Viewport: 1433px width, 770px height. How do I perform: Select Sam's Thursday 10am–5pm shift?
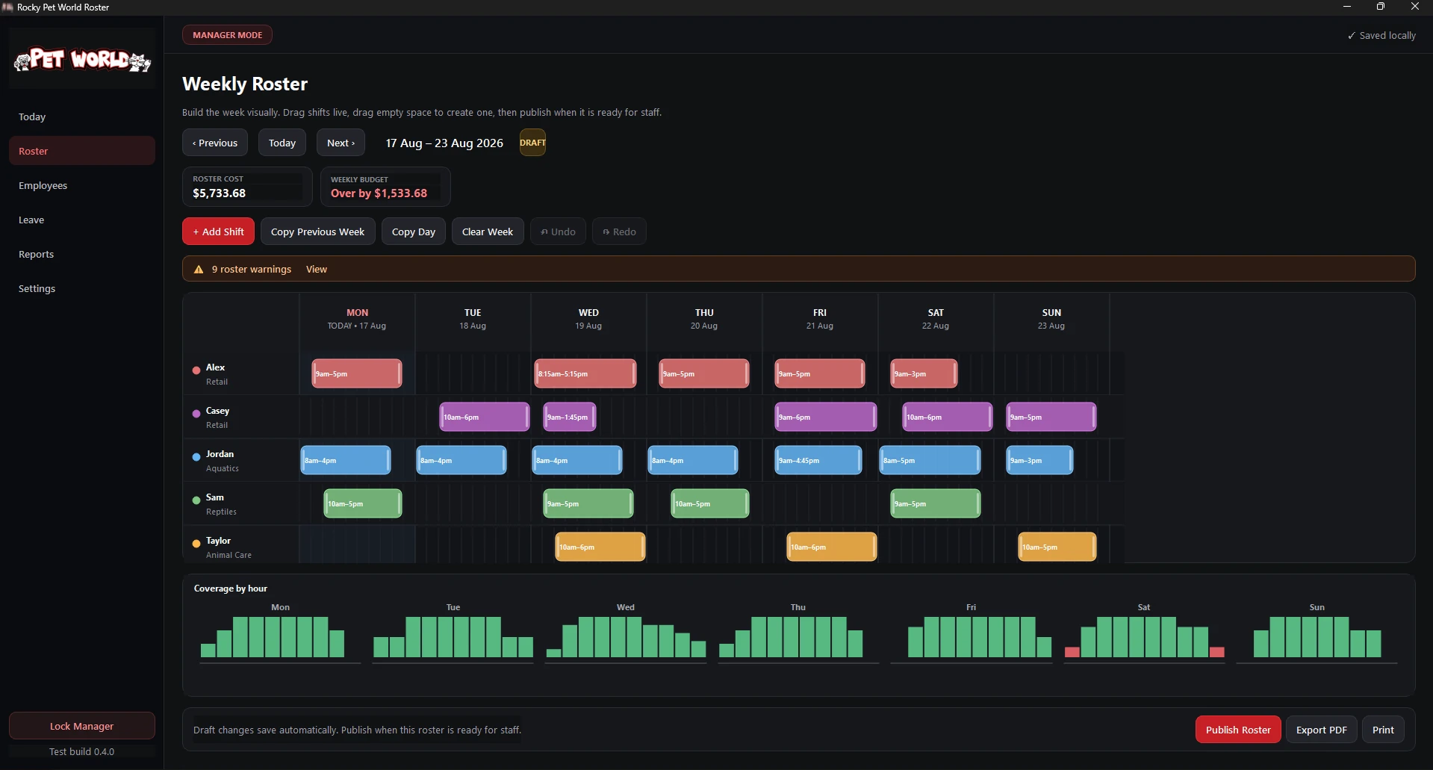[710, 503]
